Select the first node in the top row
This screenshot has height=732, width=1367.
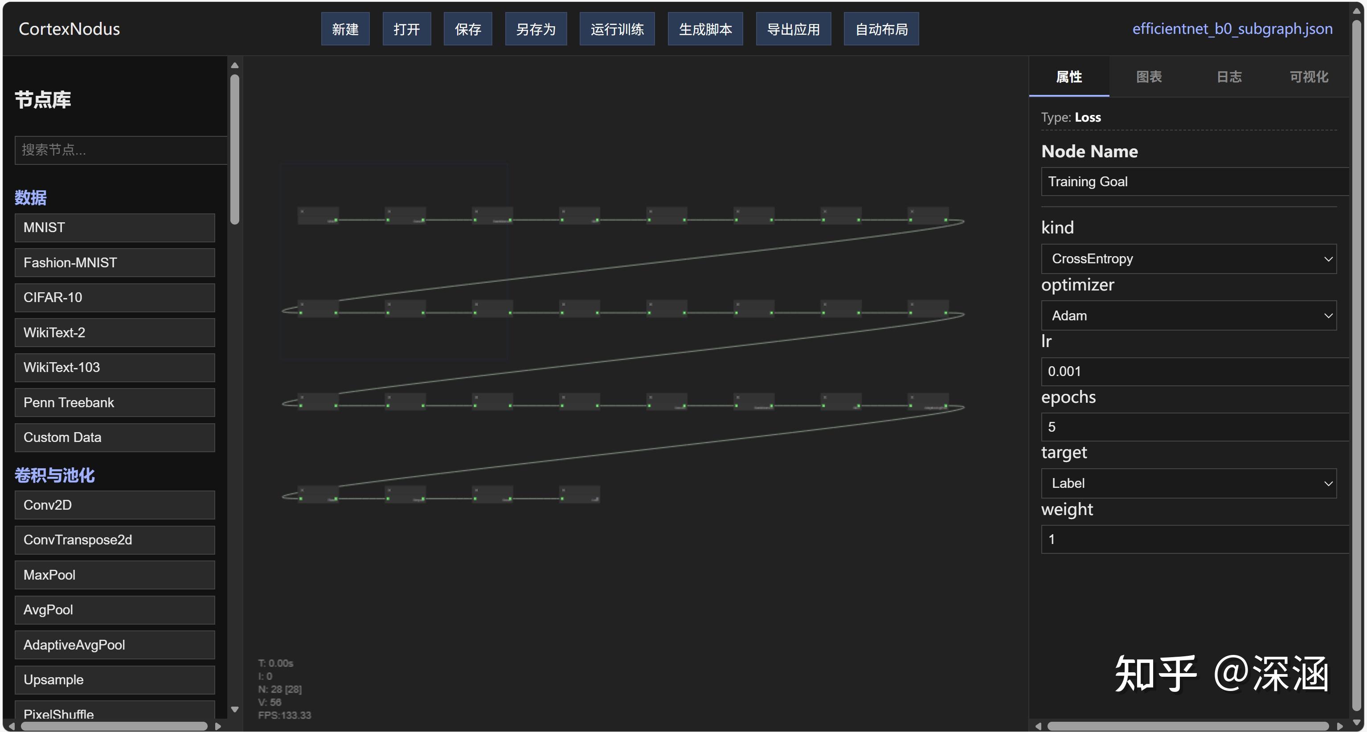318,215
